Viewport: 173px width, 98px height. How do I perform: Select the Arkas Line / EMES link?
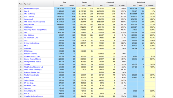[x=30, y=86]
